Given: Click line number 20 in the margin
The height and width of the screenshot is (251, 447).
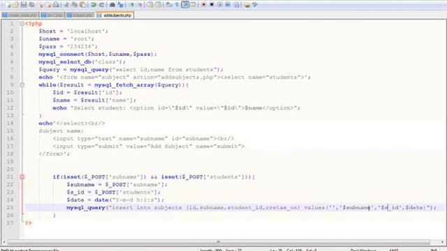Looking at the screenshot, I should pyautogui.click(x=10, y=169).
